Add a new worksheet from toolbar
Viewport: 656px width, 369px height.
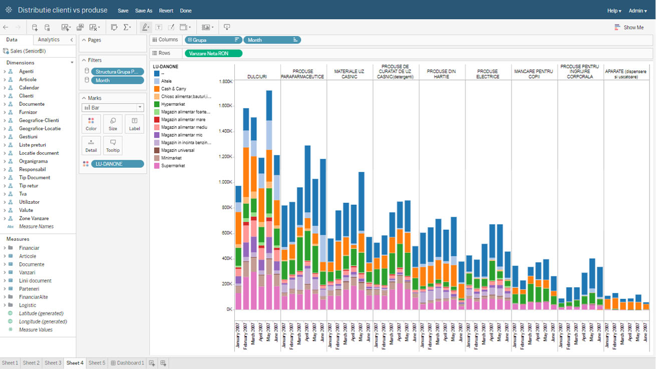(66, 28)
